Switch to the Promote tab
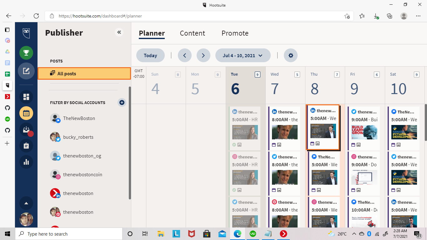Viewport: 427px width, 240px height. (235, 33)
